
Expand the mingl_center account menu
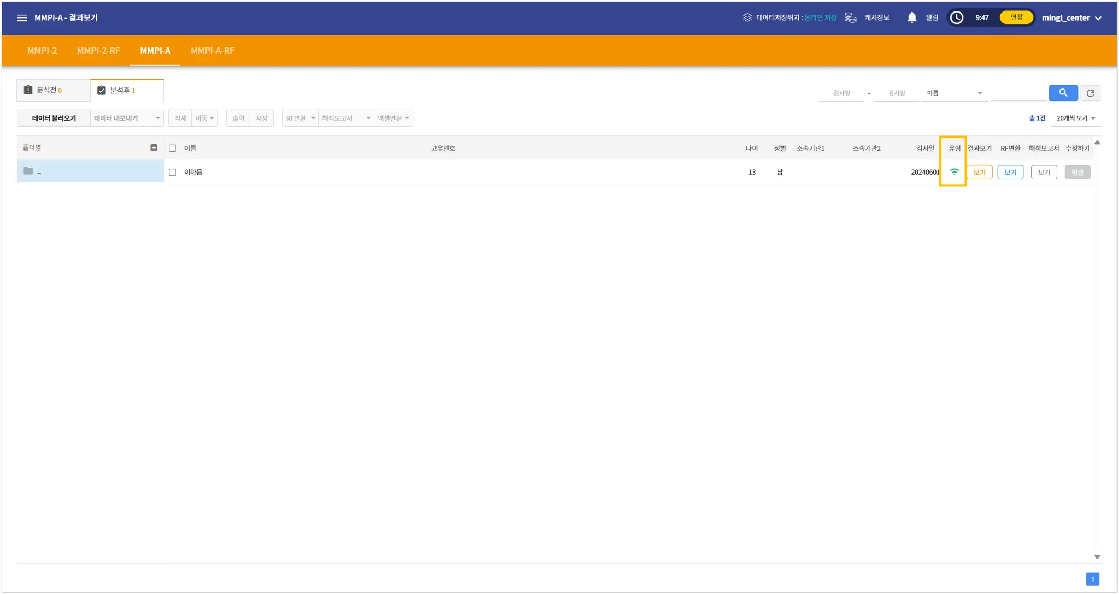pos(1071,18)
